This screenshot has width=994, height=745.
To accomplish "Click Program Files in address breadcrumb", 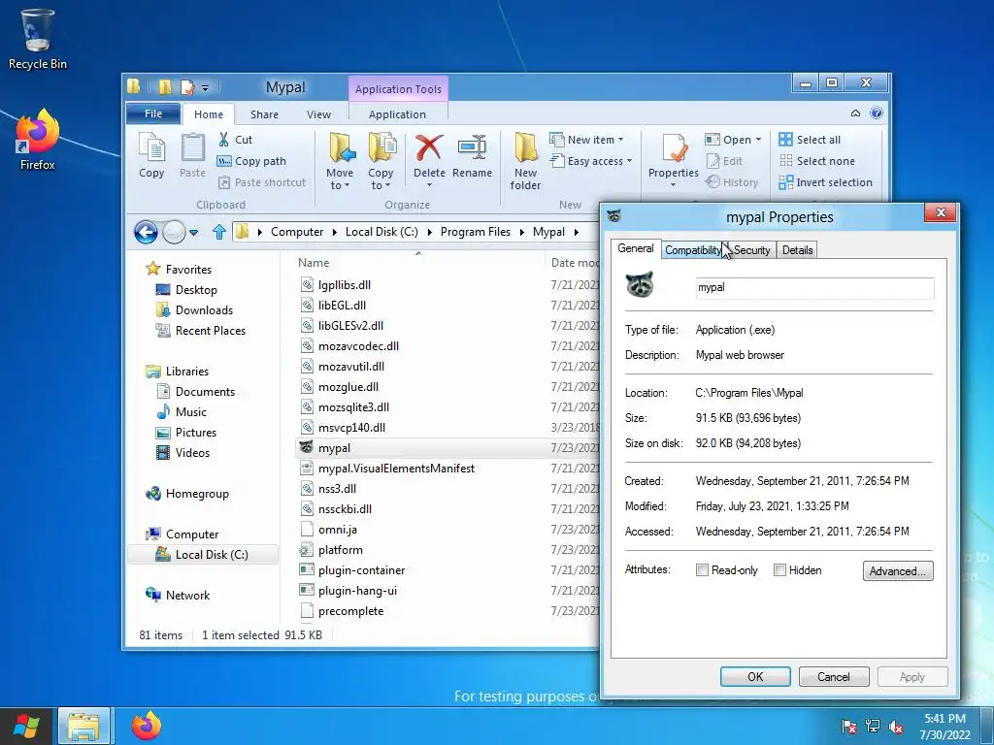I will [475, 232].
